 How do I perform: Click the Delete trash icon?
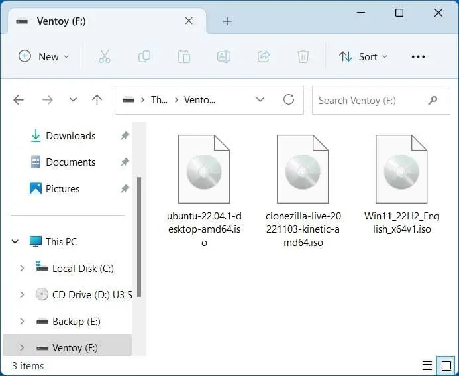point(303,56)
